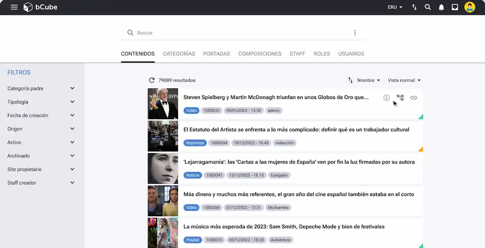
Task: Click the up-down transfer arrows icon
Action: point(414,7)
